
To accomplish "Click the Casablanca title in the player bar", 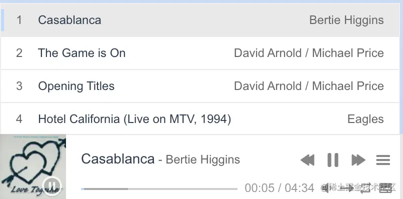I will click(x=117, y=159).
